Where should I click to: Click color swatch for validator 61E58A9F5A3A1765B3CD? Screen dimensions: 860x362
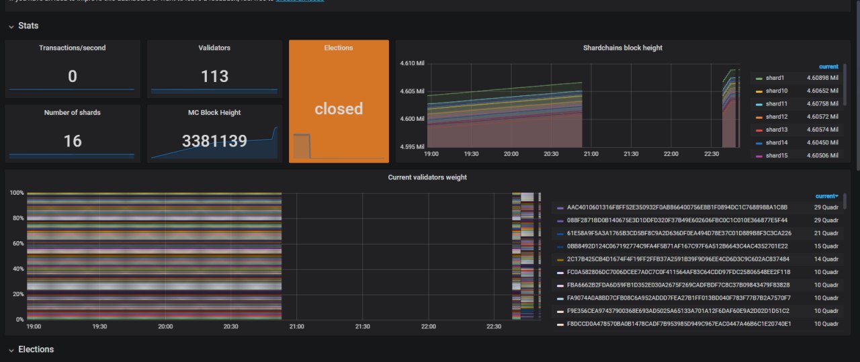[x=560, y=234]
